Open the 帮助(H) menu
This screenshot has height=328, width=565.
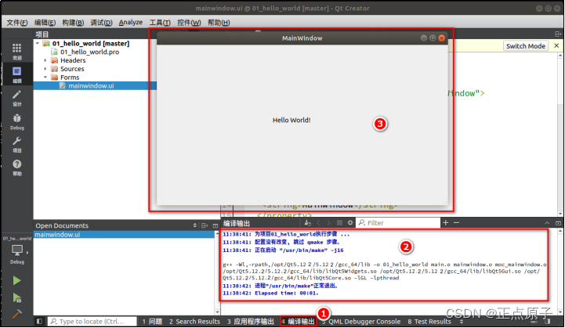click(x=219, y=23)
